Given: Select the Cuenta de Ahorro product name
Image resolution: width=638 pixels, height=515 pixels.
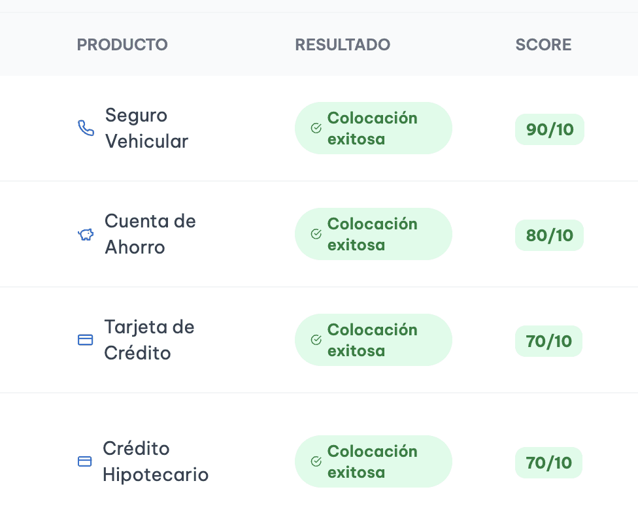Looking at the screenshot, I should coord(150,234).
